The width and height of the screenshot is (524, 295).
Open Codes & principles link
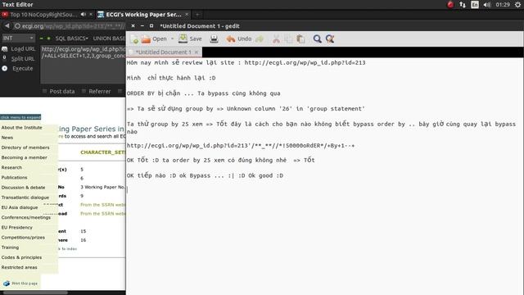(x=21, y=257)
